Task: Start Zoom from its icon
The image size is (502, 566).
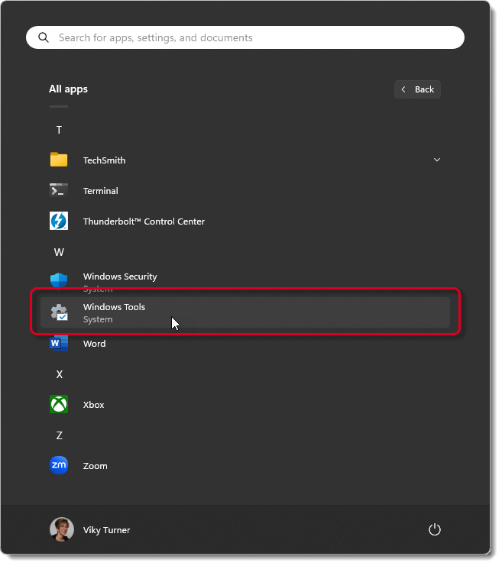Action: (59, 465)
